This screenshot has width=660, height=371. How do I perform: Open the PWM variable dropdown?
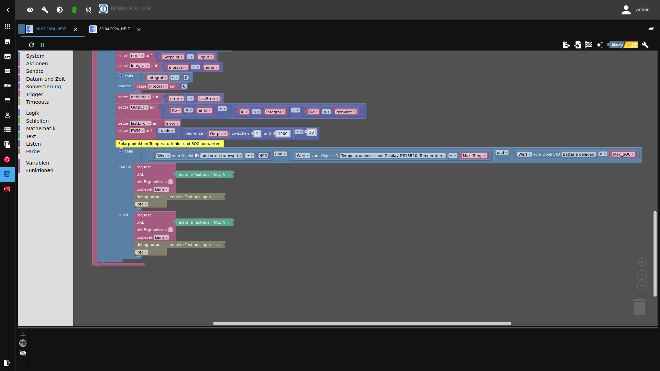(x=137, y=131)
